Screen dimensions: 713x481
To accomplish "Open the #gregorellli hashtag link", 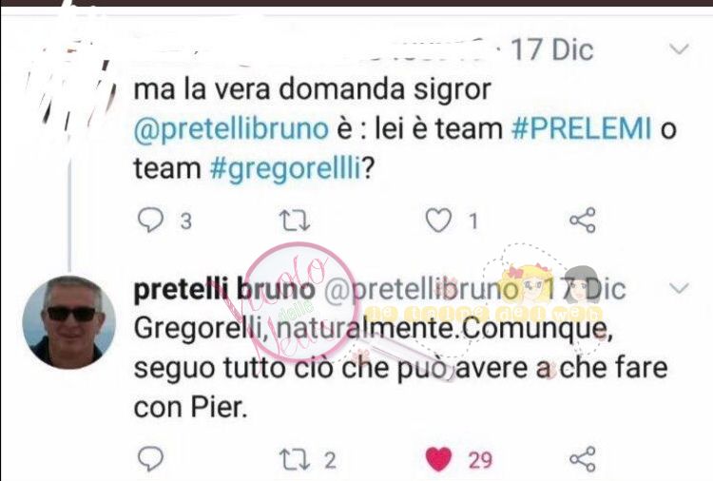I will 285,168.
